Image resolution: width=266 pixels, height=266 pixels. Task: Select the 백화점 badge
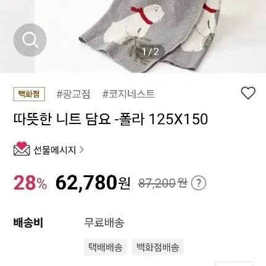click(29, 94)
